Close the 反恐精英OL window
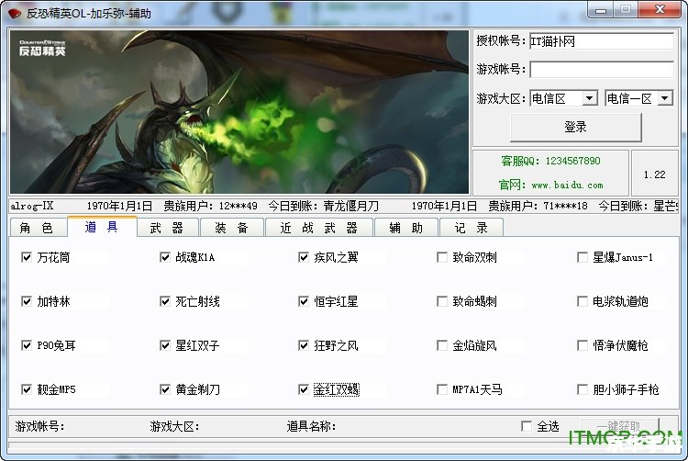The width and height of the screenshot is (688, 461). [x=660, y=10]
